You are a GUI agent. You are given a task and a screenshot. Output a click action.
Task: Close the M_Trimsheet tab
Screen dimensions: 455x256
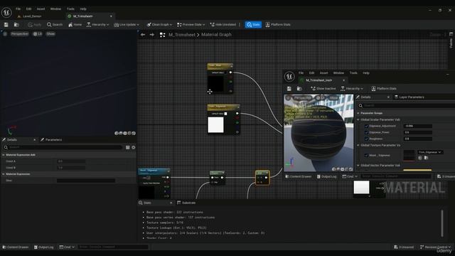111,16
